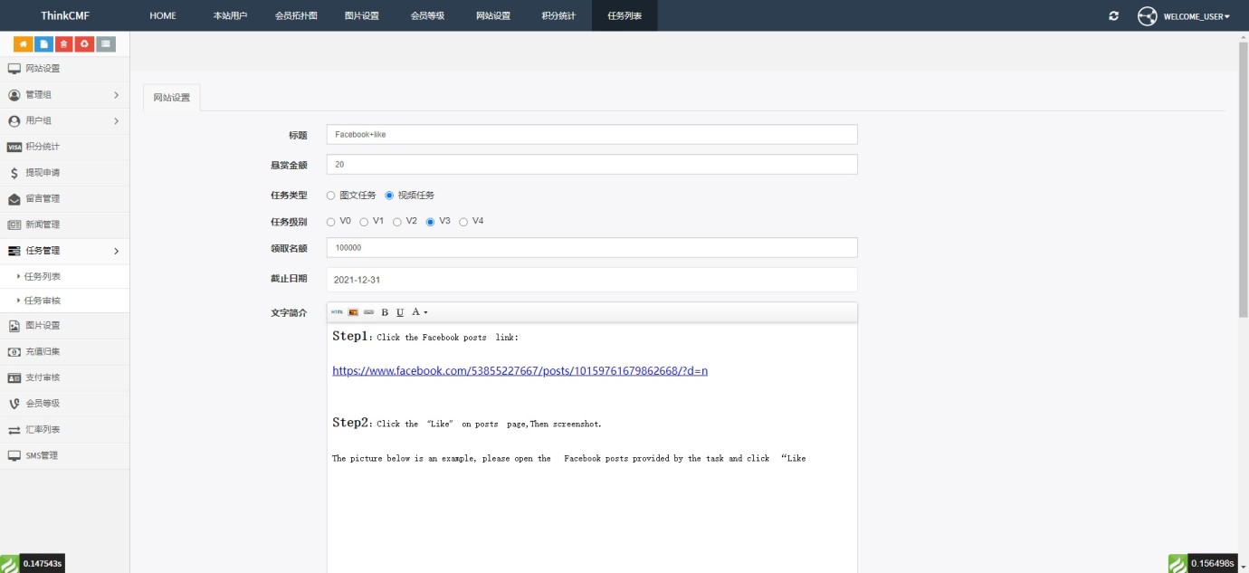
Task: Open the 0.147543s debug trace badge
Action: pos(33,563)
